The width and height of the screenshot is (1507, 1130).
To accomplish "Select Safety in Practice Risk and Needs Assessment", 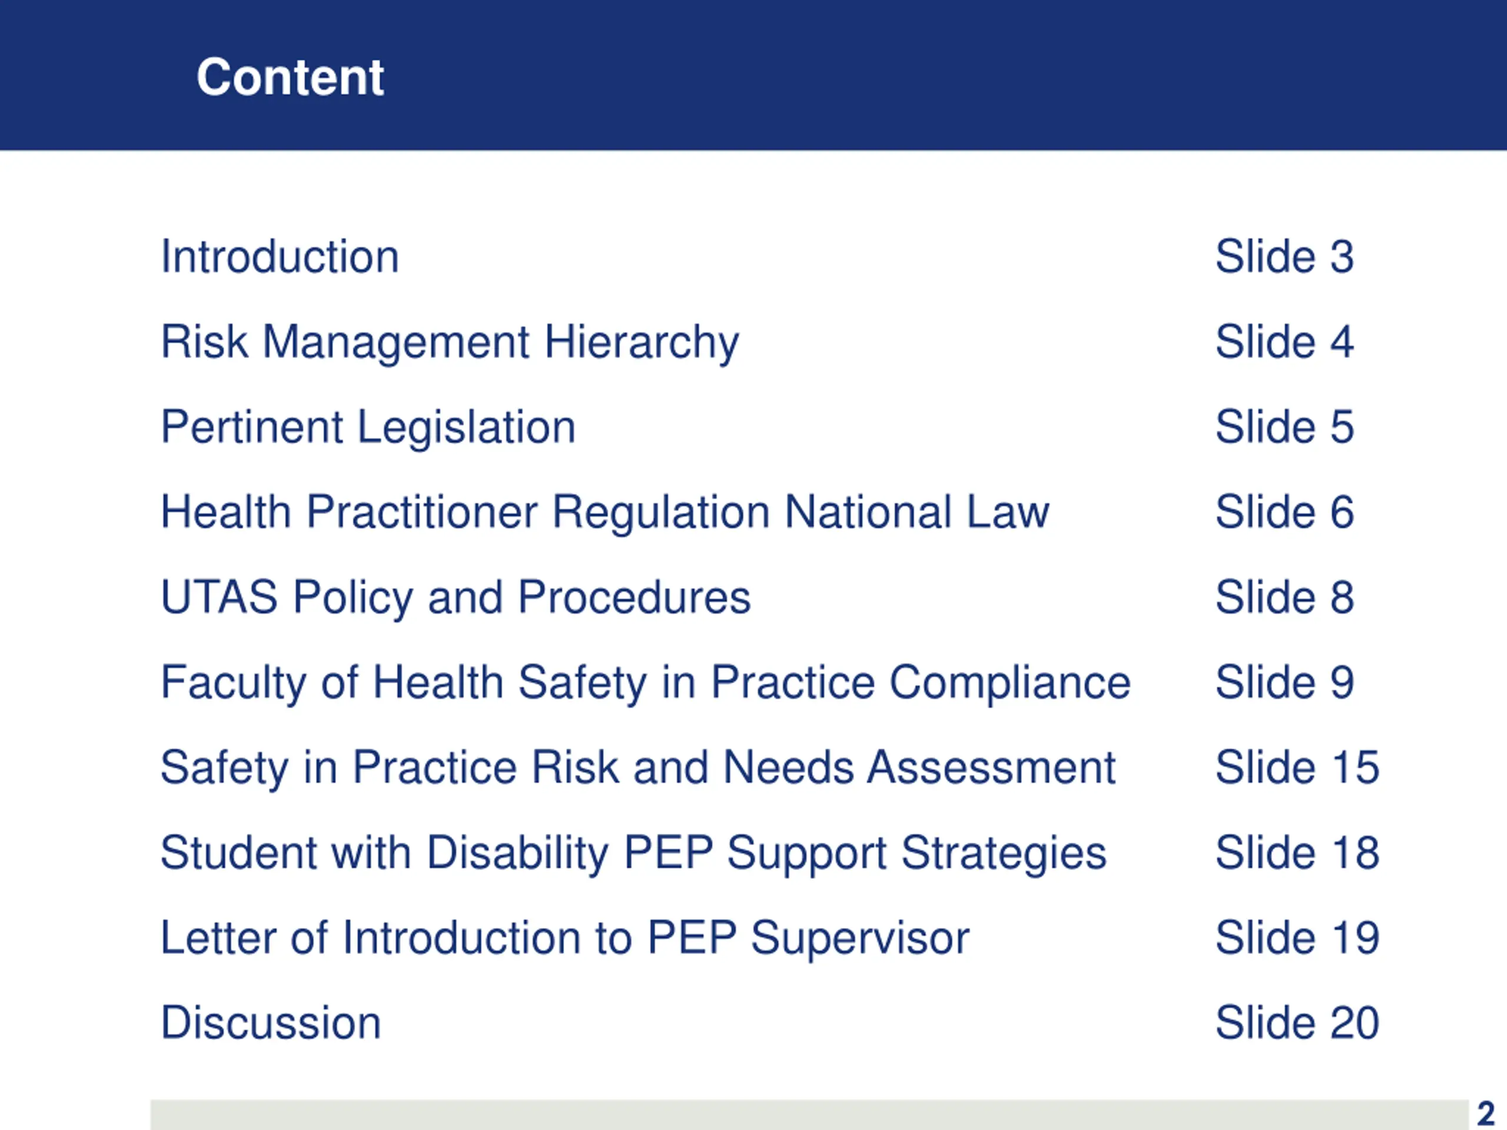I will tap(638, 767).
